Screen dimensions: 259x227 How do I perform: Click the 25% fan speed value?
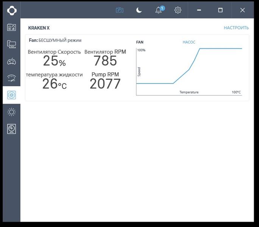tap(55, 61)
